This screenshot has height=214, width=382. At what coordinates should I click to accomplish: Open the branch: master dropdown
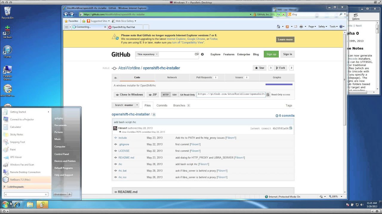pos(126,105)
